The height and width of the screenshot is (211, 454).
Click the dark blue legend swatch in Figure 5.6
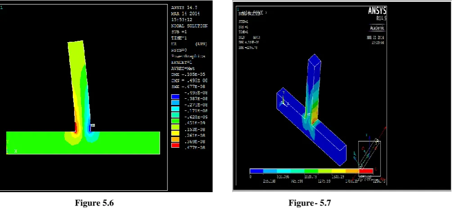click(x=175, y=97)
